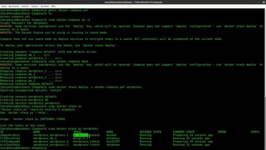Click node 'morpheus' in the wordpress_wordpress.3 row
266x150 pixels.
tap(113, 145)
